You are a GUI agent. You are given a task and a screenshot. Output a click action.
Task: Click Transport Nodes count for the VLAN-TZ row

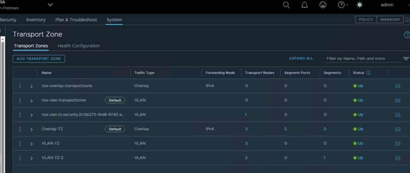click(x=246, y=143)
